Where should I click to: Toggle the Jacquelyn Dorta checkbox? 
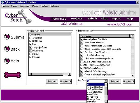(x=31, y=47)
